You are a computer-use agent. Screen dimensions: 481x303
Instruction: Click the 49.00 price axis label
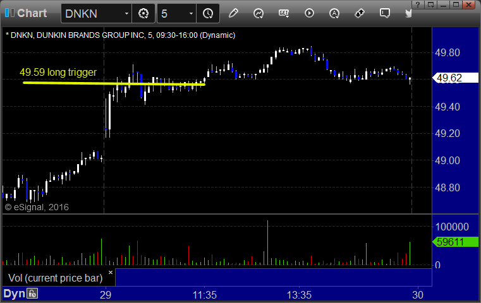pos(448,160)
